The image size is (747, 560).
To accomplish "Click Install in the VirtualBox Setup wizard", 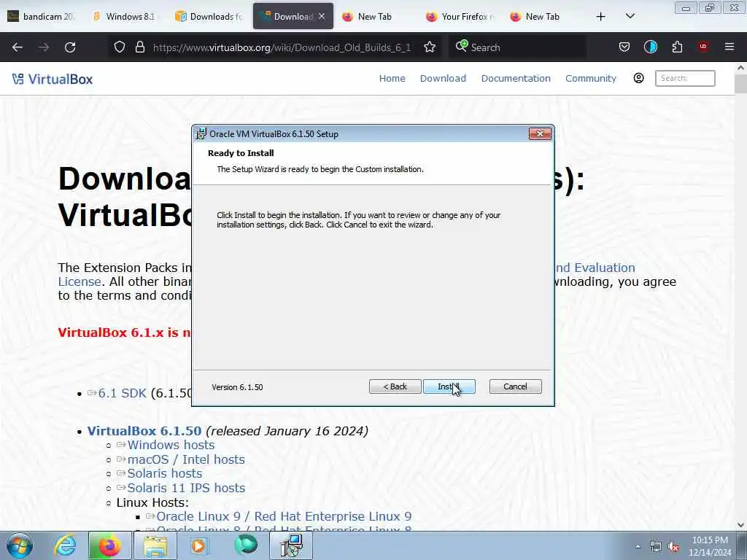I will pos(449,386).
